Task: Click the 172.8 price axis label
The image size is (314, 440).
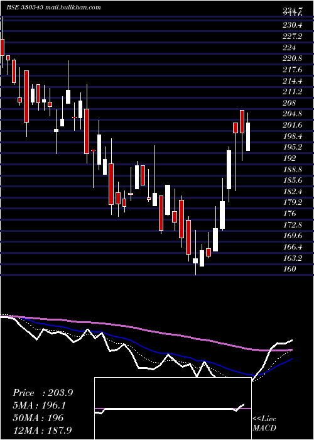Action: click(x=292, y=225)
